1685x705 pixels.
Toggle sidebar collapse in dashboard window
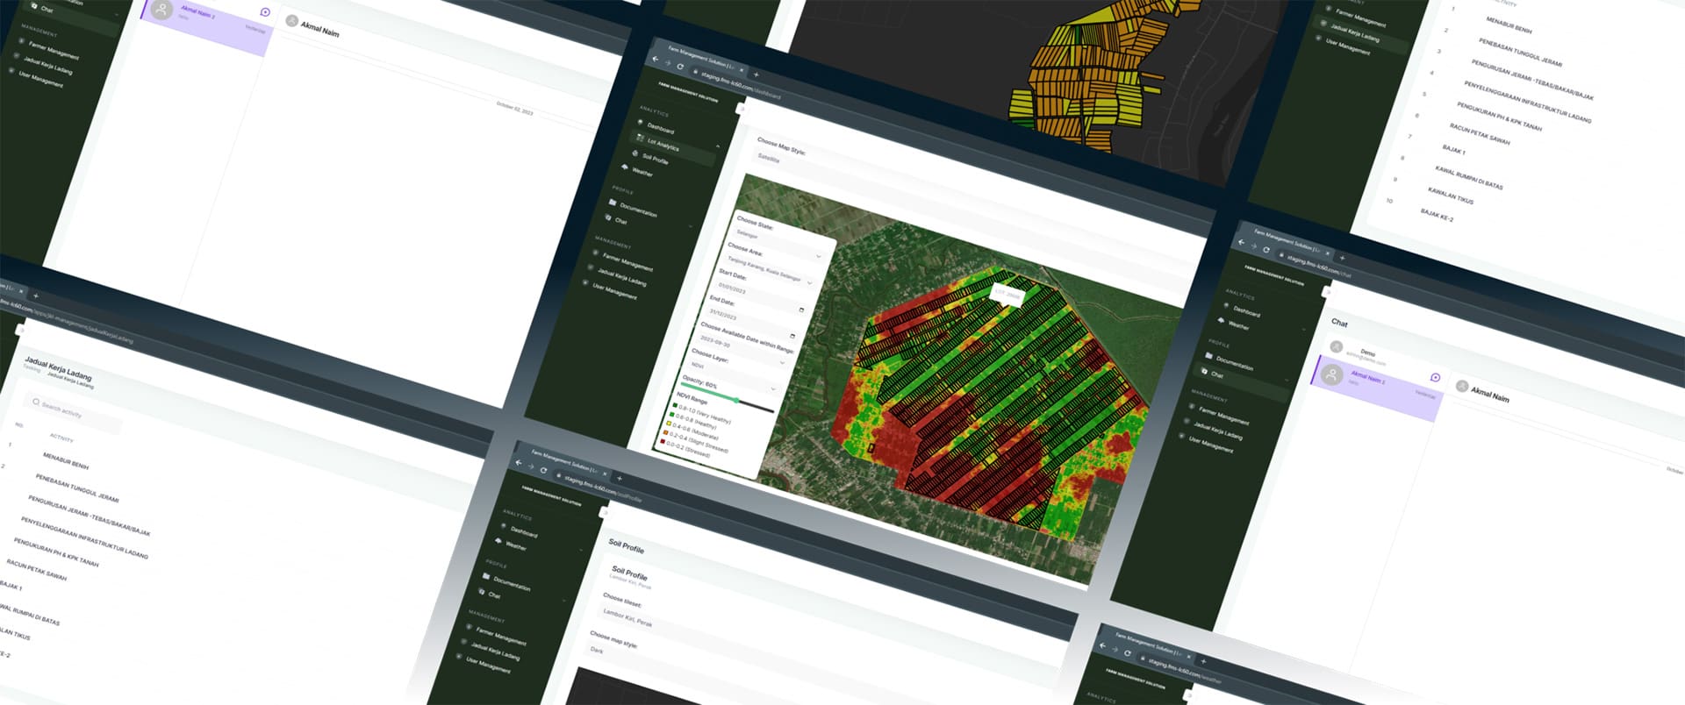tap(741, 108)
